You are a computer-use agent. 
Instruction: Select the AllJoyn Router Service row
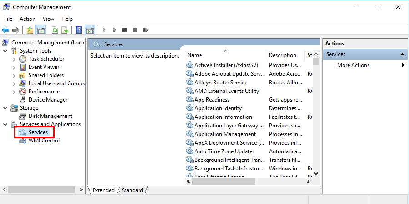[x=221, y=83]
